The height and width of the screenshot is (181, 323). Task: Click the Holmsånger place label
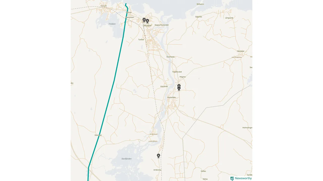click(247, 128)
